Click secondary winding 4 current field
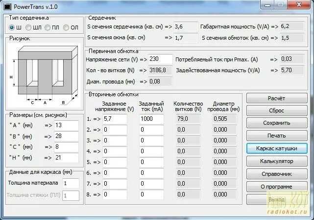Screen dimensions: 314x220 151,152
